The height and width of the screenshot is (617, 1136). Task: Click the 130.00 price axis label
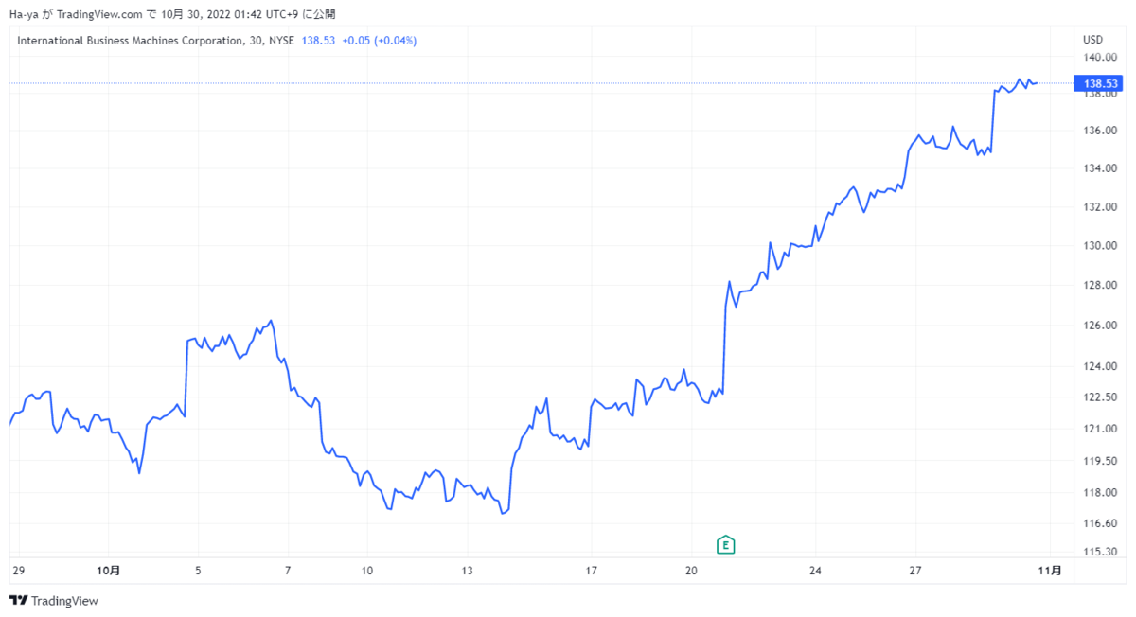point(1101,246)
